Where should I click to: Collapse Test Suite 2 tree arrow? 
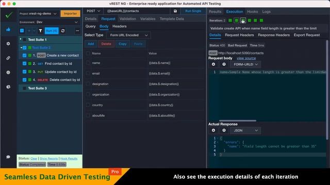[x=21, y=48]
